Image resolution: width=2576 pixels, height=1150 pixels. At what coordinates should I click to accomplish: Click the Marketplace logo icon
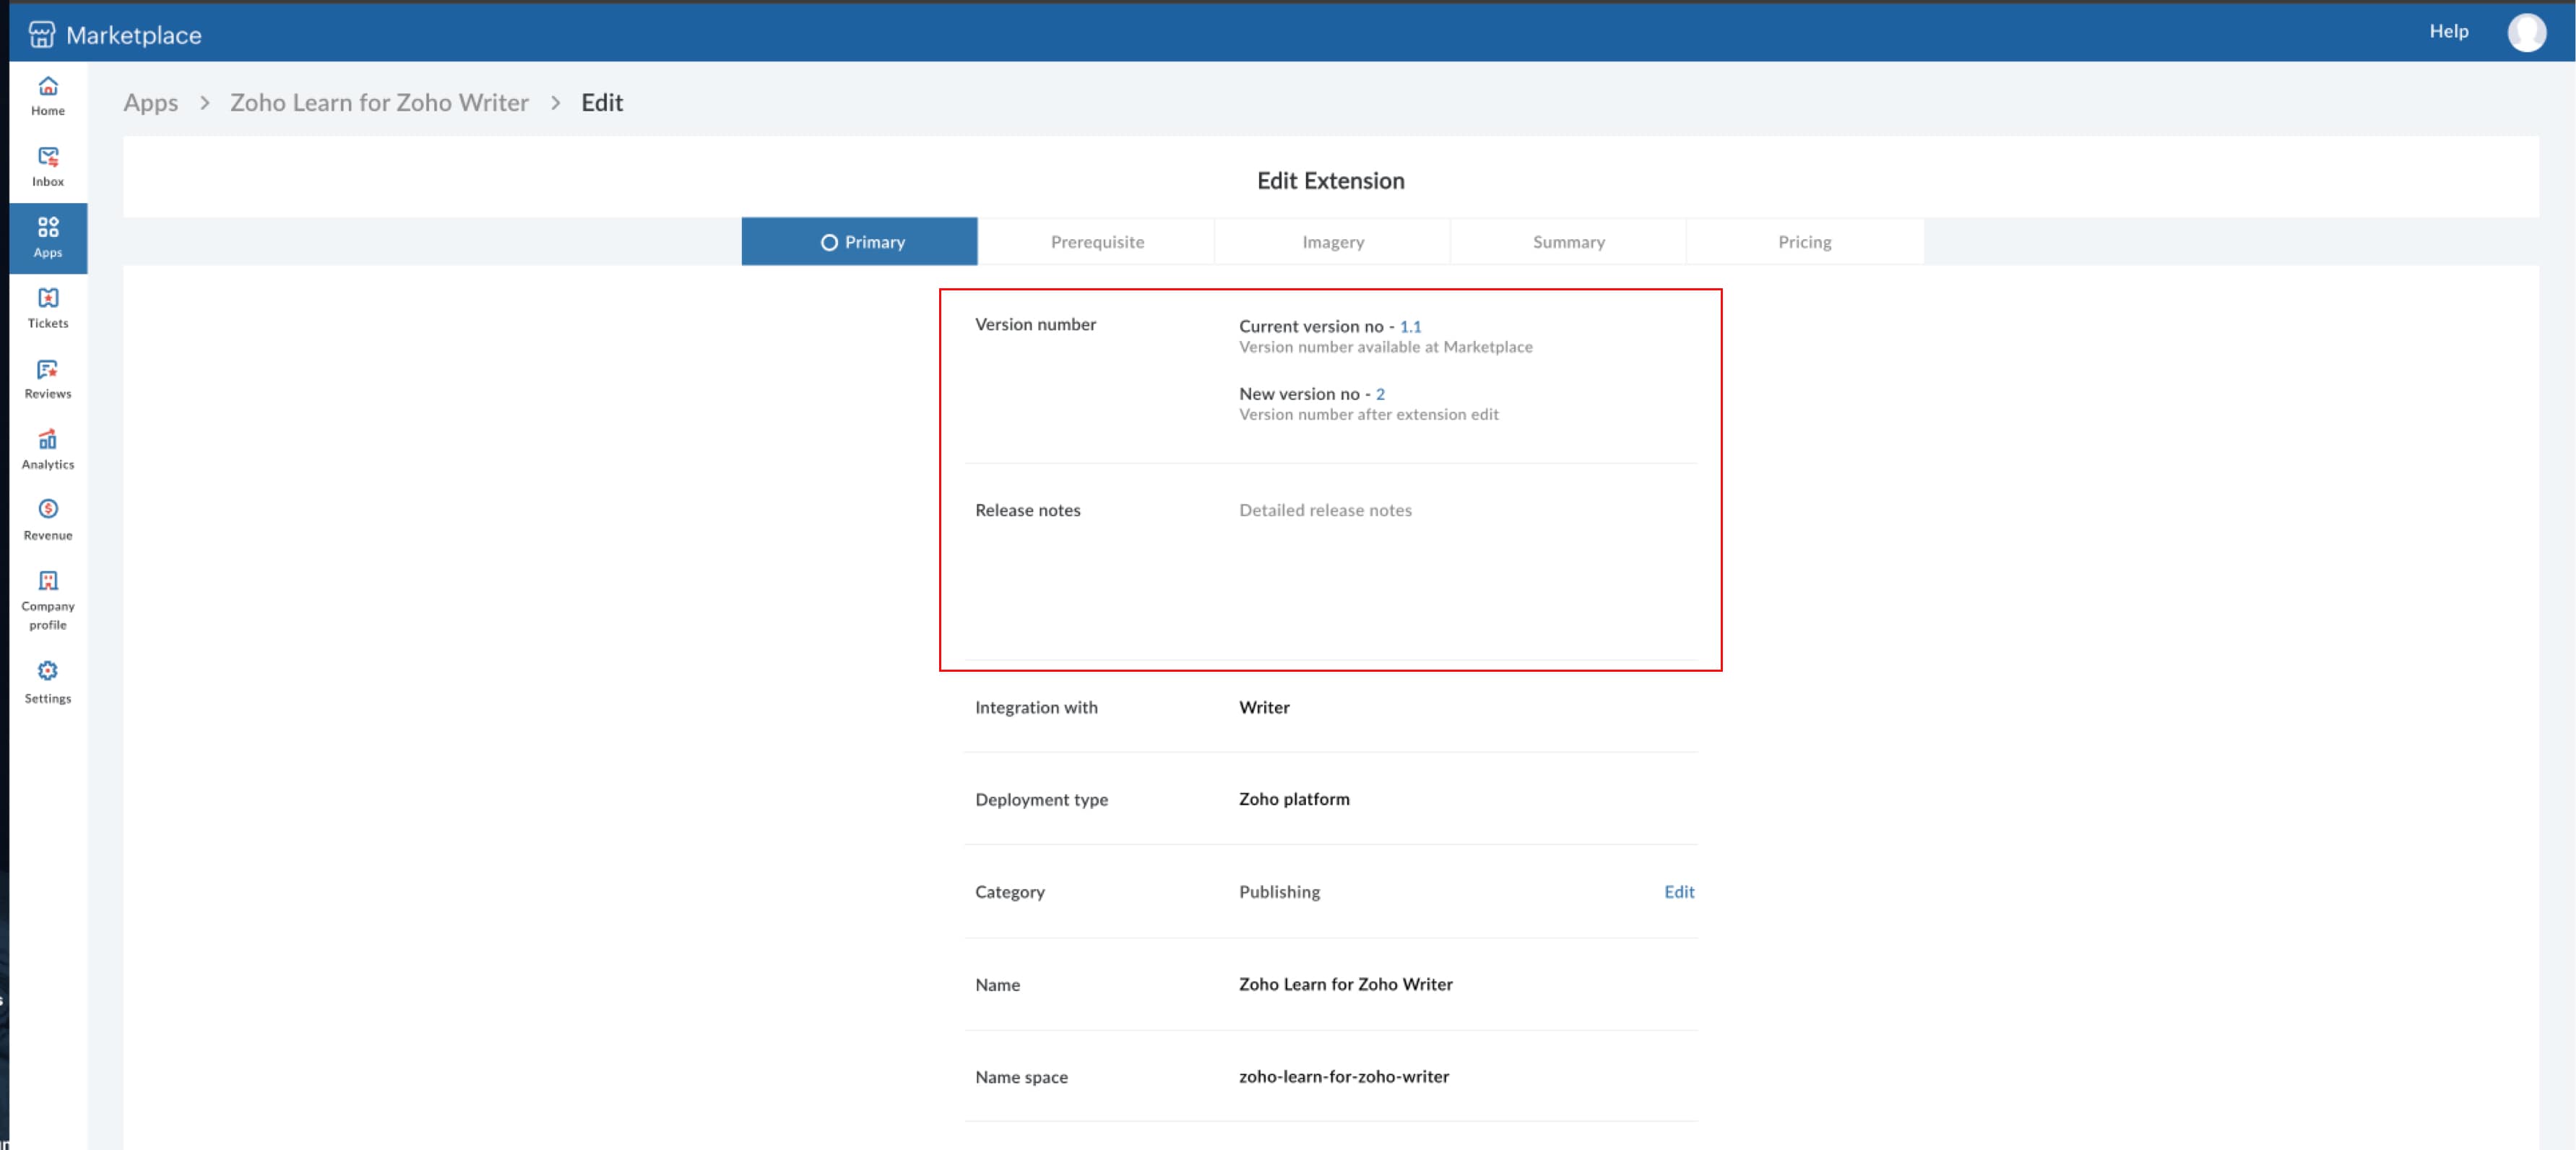42,35
